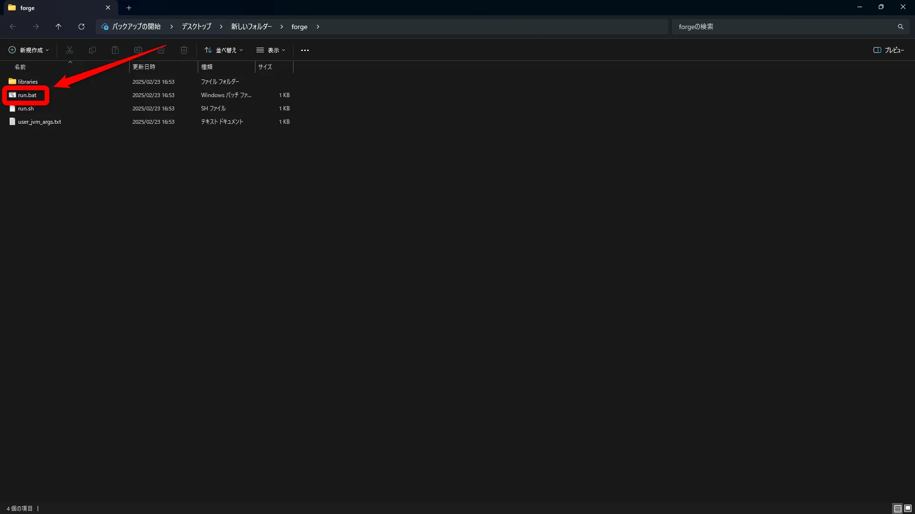
Task: Go up one folder with up arrow
Action: (59, 27)
